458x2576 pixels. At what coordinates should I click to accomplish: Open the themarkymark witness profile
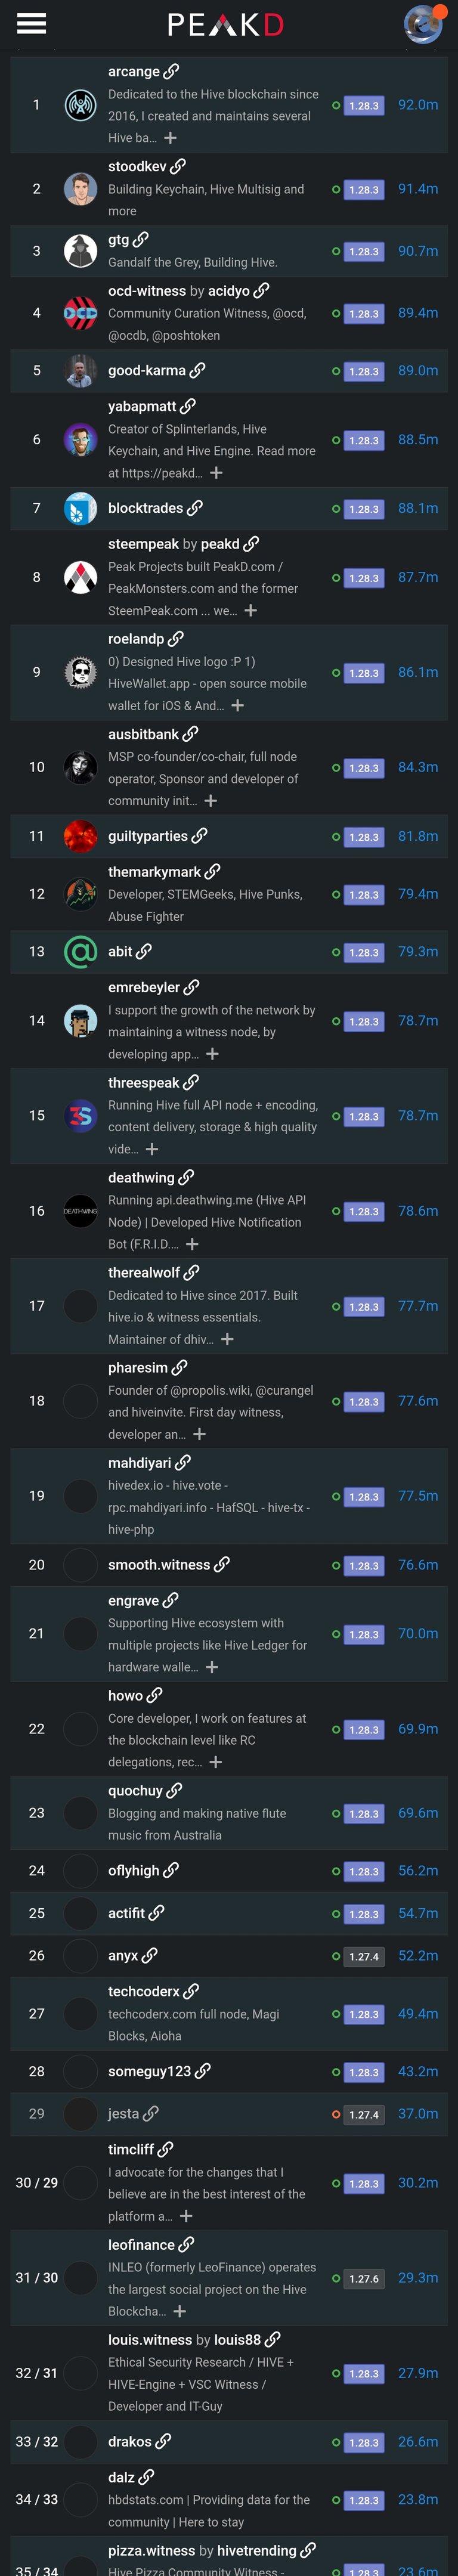(154, 871)
